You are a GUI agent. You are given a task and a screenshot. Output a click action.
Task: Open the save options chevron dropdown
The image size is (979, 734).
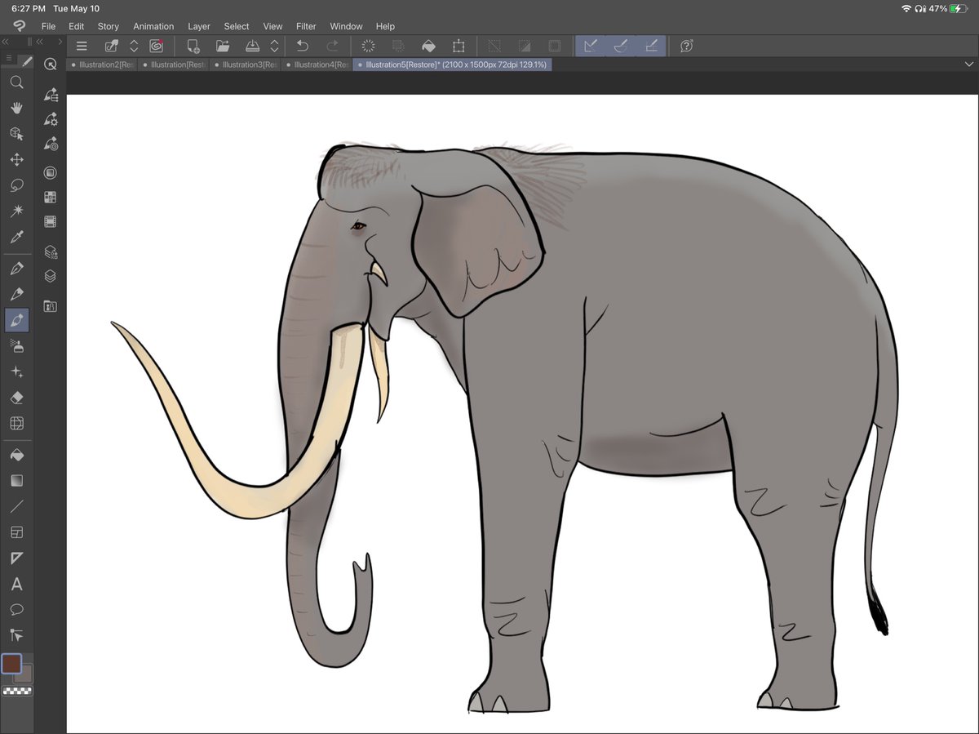(273, 47)
